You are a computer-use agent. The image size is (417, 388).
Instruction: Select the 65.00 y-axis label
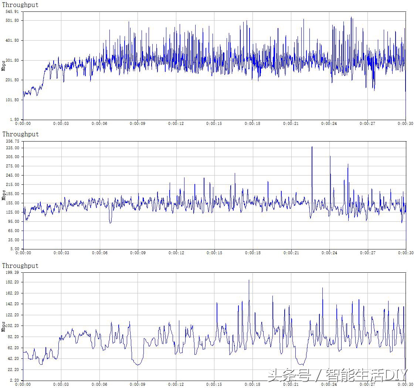[14, 231]
